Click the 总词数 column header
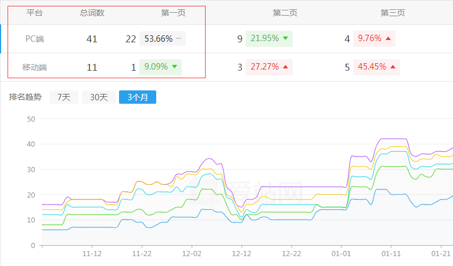The width and height of the screenshot is (453, 266). tap(92, 12)
